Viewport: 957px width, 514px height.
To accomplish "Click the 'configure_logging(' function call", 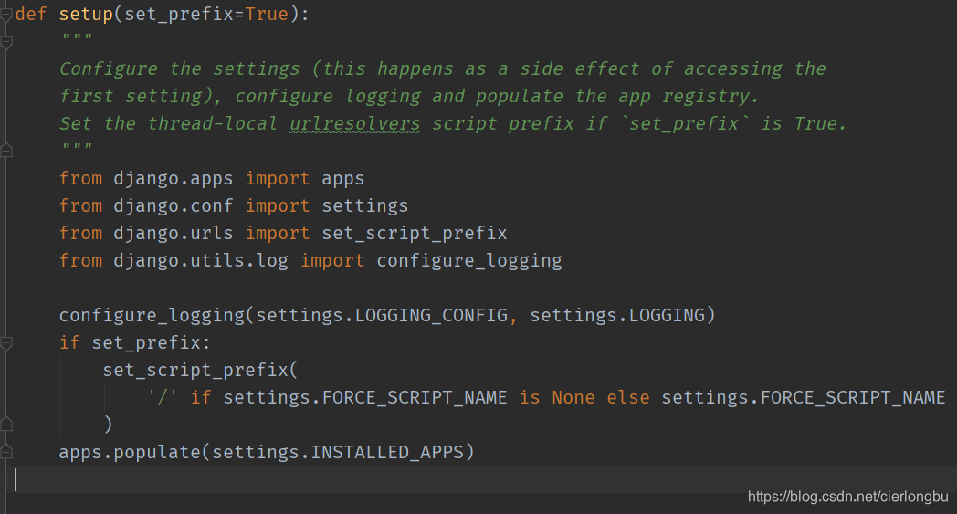I will (x=155, y=316).
